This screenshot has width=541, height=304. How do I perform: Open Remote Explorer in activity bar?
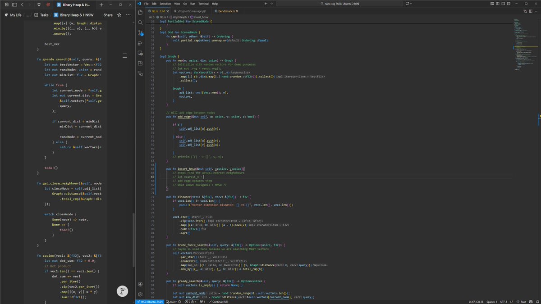(x=141, y=53)
